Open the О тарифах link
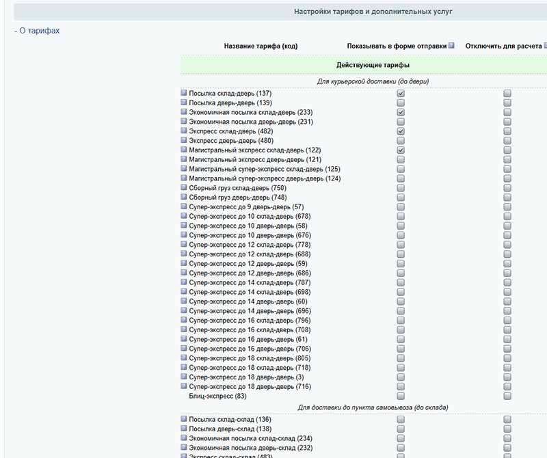The height and width of the screenshot is (458, 547). coord(39,31)
